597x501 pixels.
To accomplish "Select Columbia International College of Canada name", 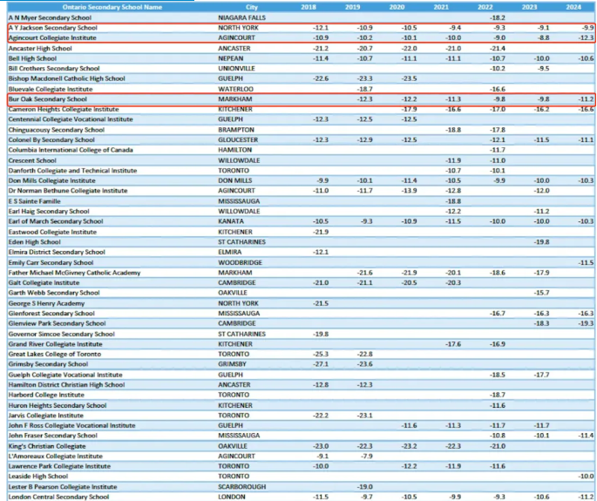I will (x=71, y=150).
